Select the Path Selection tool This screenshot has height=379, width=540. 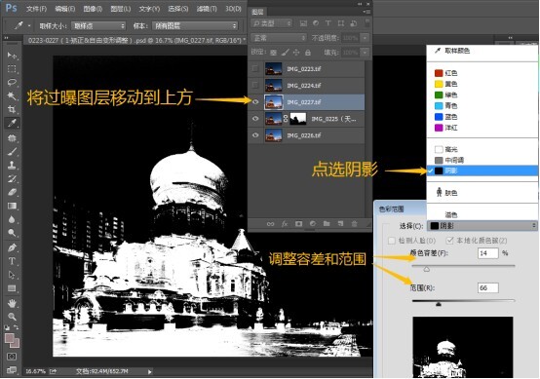[12, 275]
